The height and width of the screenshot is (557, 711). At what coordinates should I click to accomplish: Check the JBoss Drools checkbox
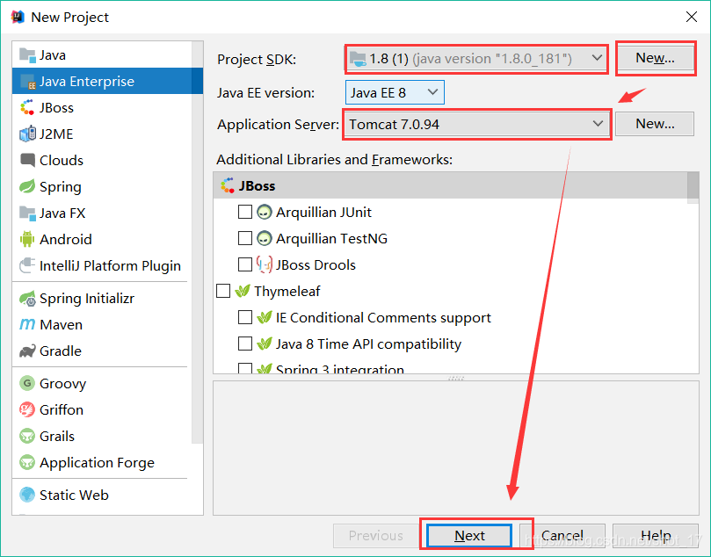tap(245, 264)
